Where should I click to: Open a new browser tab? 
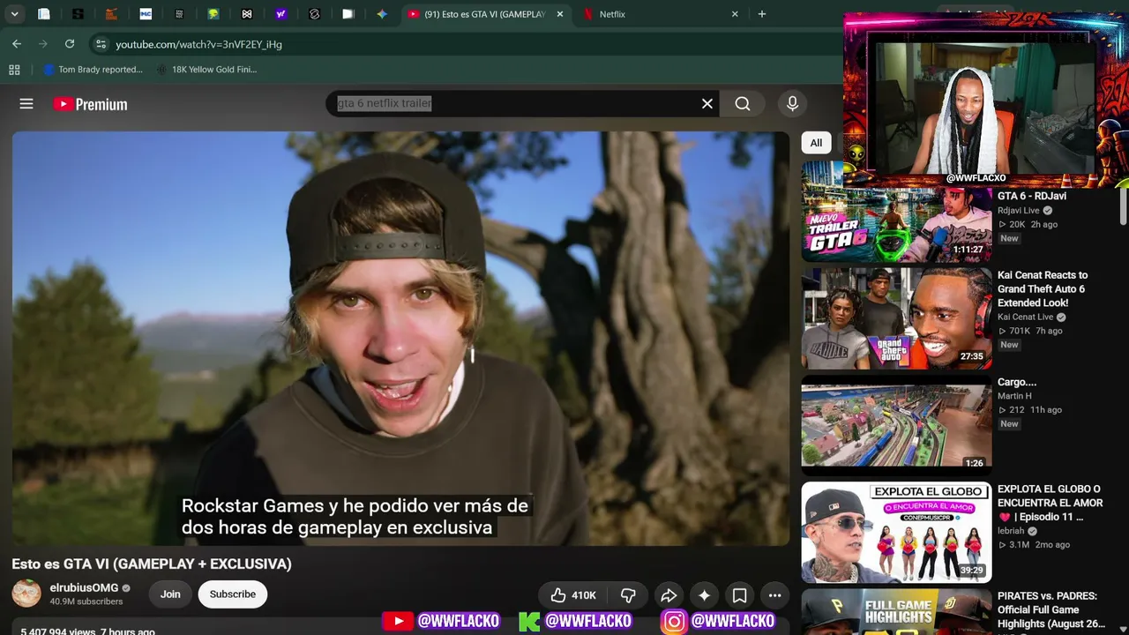[x=762, y=14]
